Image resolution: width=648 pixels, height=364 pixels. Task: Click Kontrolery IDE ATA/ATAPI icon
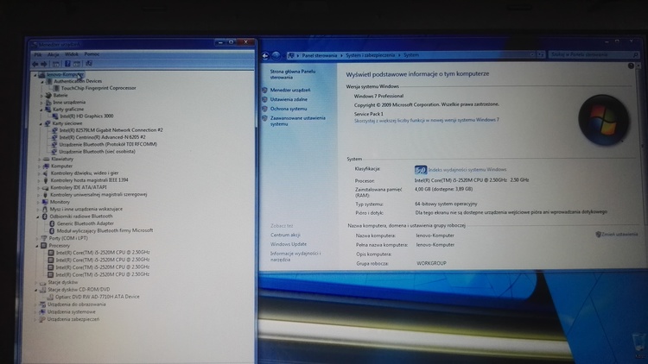point(46,187)
